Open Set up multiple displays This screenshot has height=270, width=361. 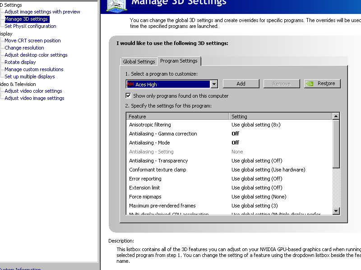(x=30, y=76)
